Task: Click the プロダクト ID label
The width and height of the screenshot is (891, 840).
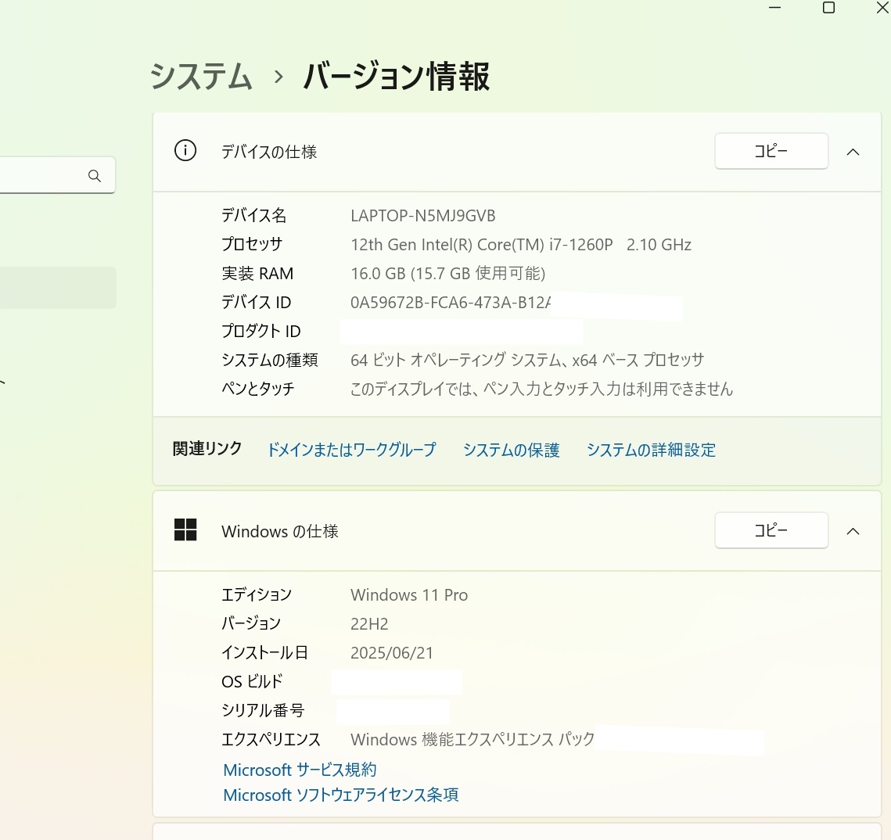Action: click(260, 331)
